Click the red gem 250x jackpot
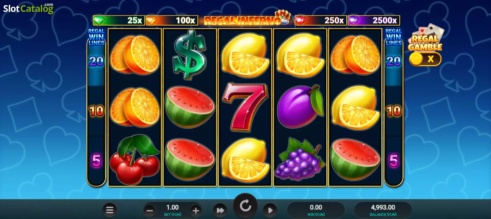 pyautogui.click(x=320, y=20)
